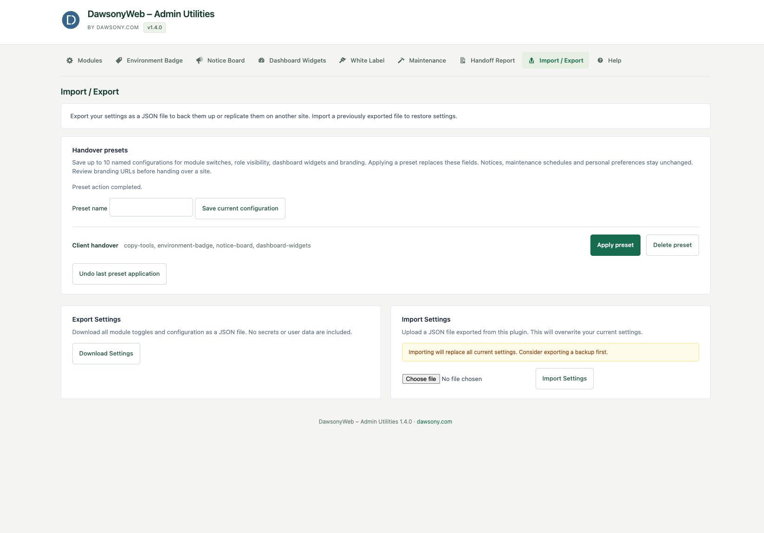Click the Notice Board megaphone icon
764x533 pixels.
pyautogui.click(x=199, y=60)
